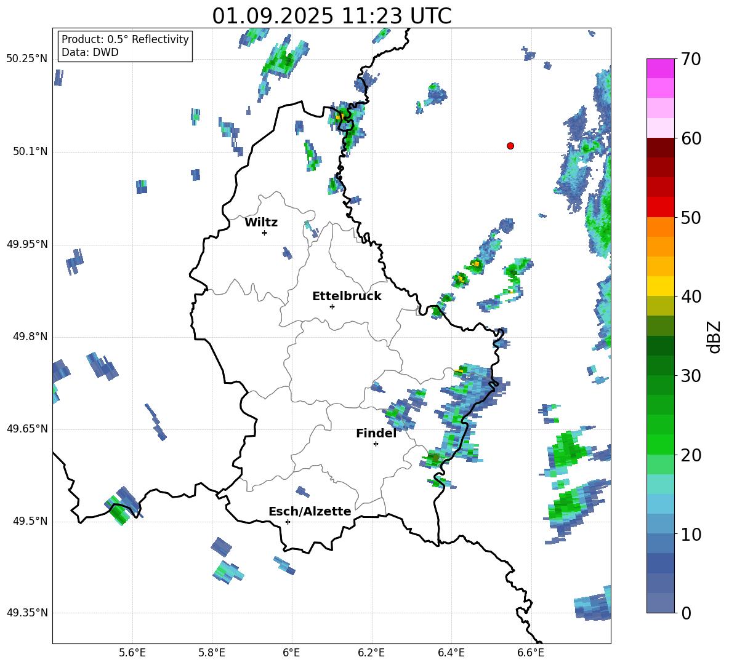Click the bright green colorbar segment at 20
The height and width of the screenshot is (665, 729).
(x=660, y=444)
